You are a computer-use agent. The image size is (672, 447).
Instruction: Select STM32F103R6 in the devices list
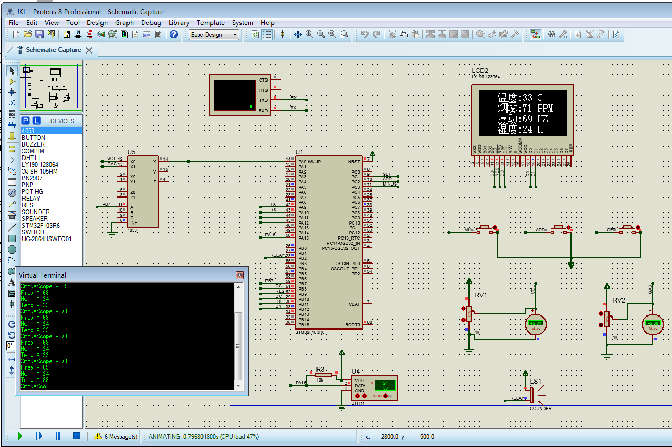pyautogui.click(x=51, y=226)
